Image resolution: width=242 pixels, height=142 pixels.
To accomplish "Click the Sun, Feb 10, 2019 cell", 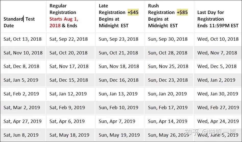I will click(x=120, y=108).
